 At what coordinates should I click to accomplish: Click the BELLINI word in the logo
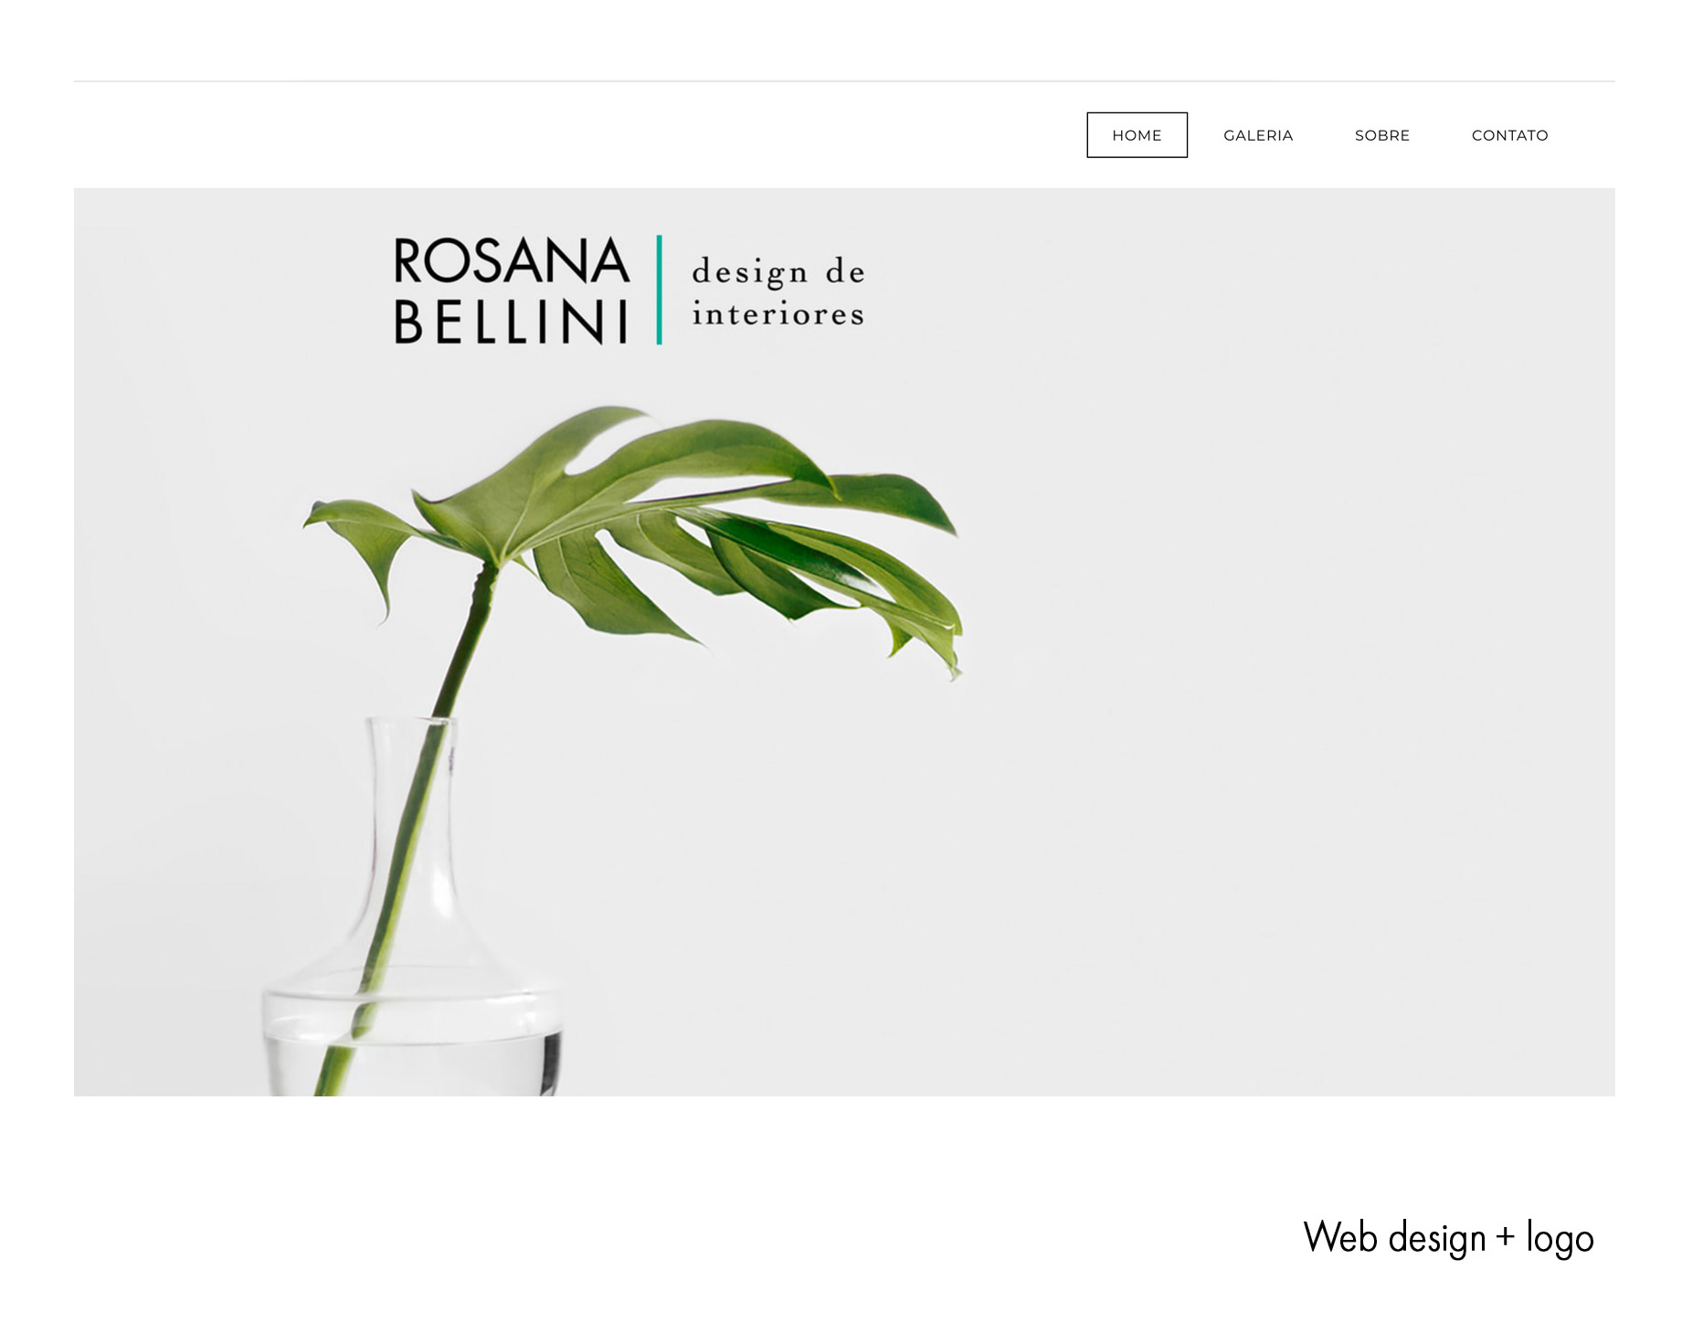pyautogui.click(x=511, y=322)
